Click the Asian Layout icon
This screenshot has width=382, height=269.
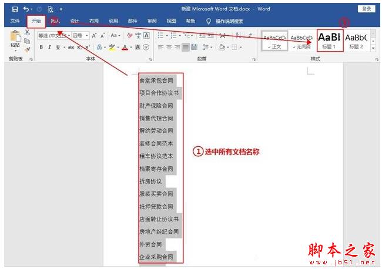tap(222, 36)
